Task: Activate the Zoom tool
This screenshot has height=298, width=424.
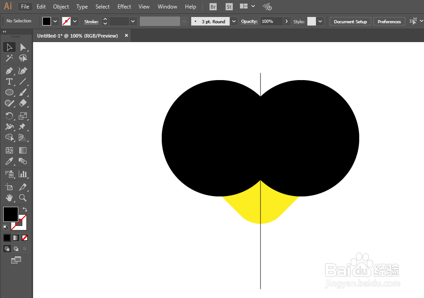Action: (23, 198)
